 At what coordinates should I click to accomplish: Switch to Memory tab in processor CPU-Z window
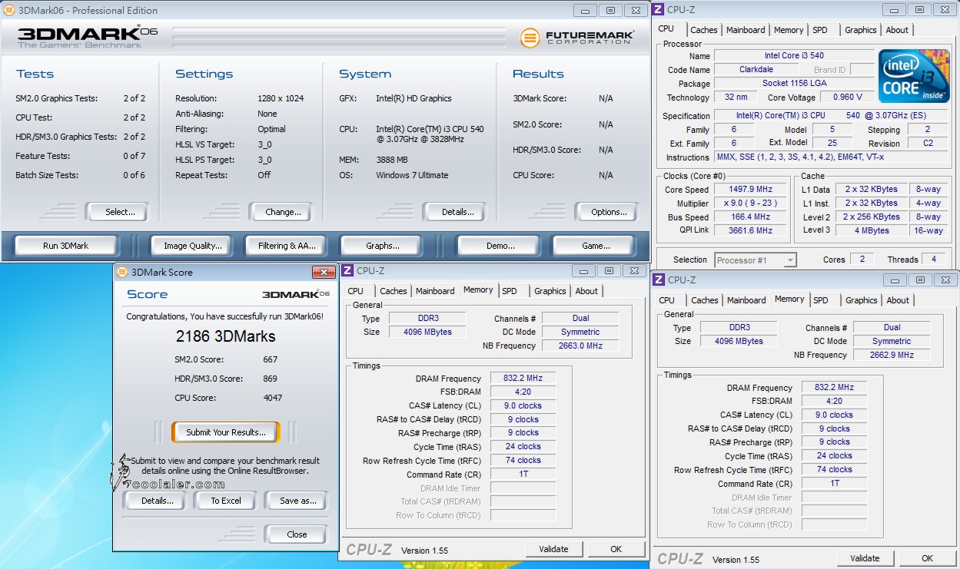pyautogui.click(x=789, y=30)
